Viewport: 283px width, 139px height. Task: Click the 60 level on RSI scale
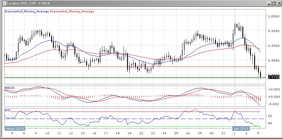tap(269, 116)
